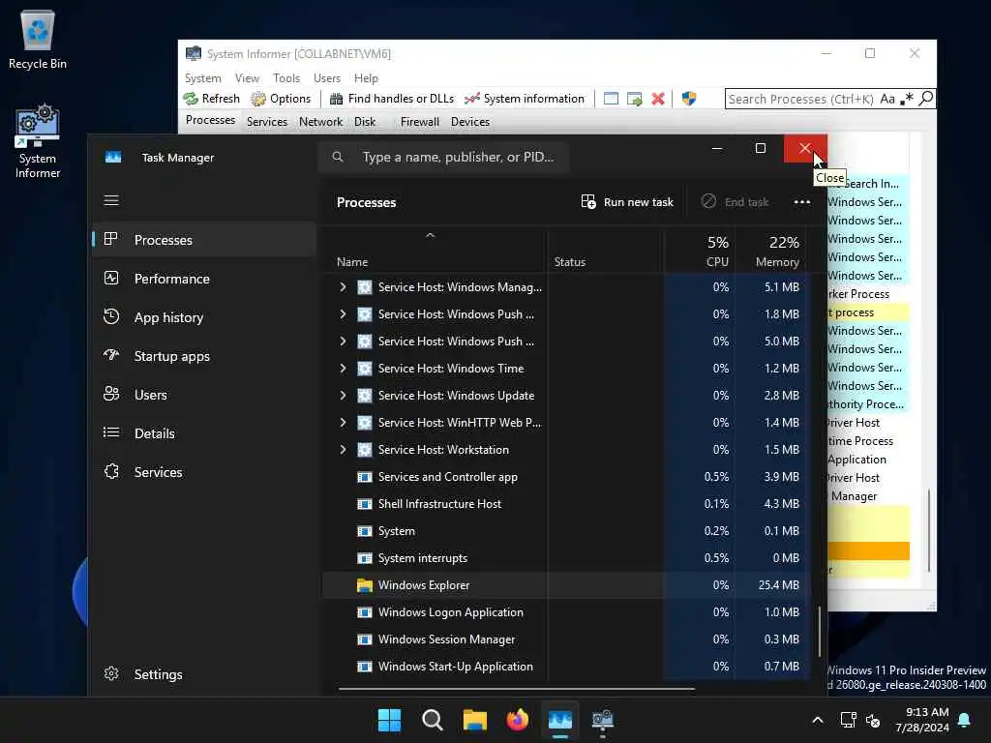Open Performance page in Task Manager sidebar
Viewport: 991px width, 743px height.
tap(203, 279)
